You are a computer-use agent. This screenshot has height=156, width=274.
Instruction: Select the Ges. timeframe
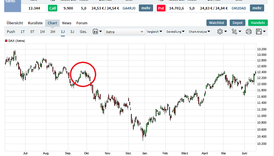pyautogui.click(x=83, y=32)
